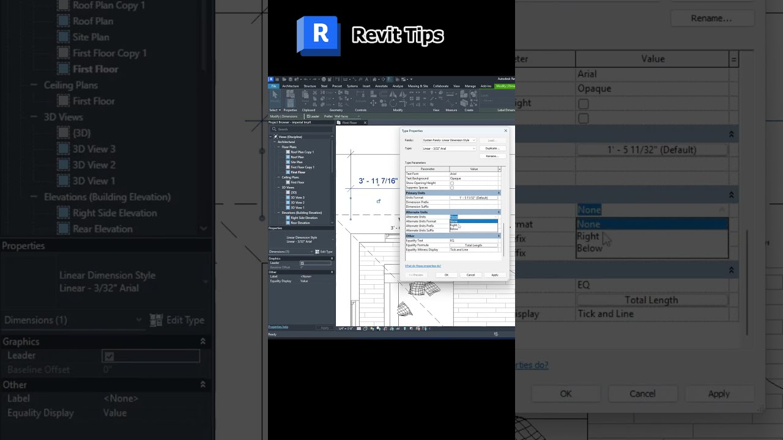This screenshot has height=440, width=783.
Task: Open the File ribbon tab
Action: coord(273,86)
